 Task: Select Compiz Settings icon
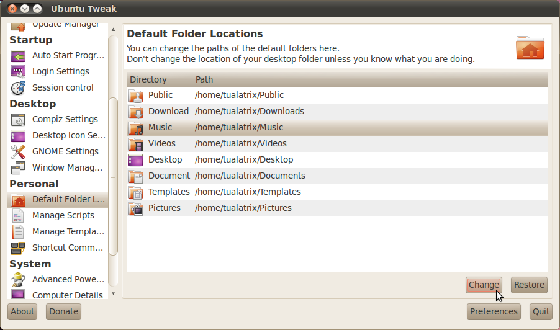coord(18,120)
